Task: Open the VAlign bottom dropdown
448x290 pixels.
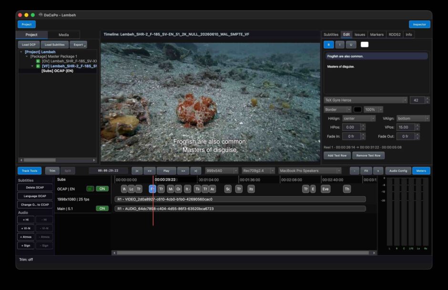Action: point(413,119)
